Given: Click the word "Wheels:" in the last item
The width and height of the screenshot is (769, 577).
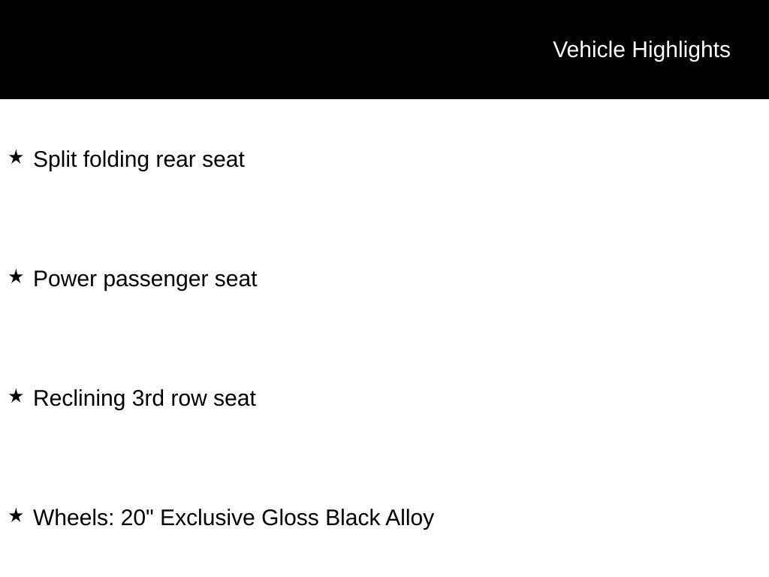Looking at the screenshot, I should coord(74,518).
